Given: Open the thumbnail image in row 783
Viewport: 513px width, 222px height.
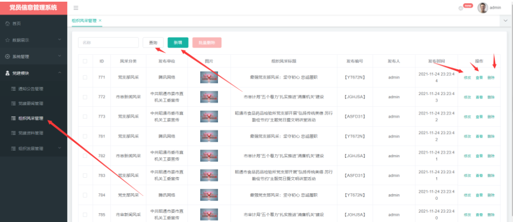Looking at the screenshot, I should [x=209, y=175].
